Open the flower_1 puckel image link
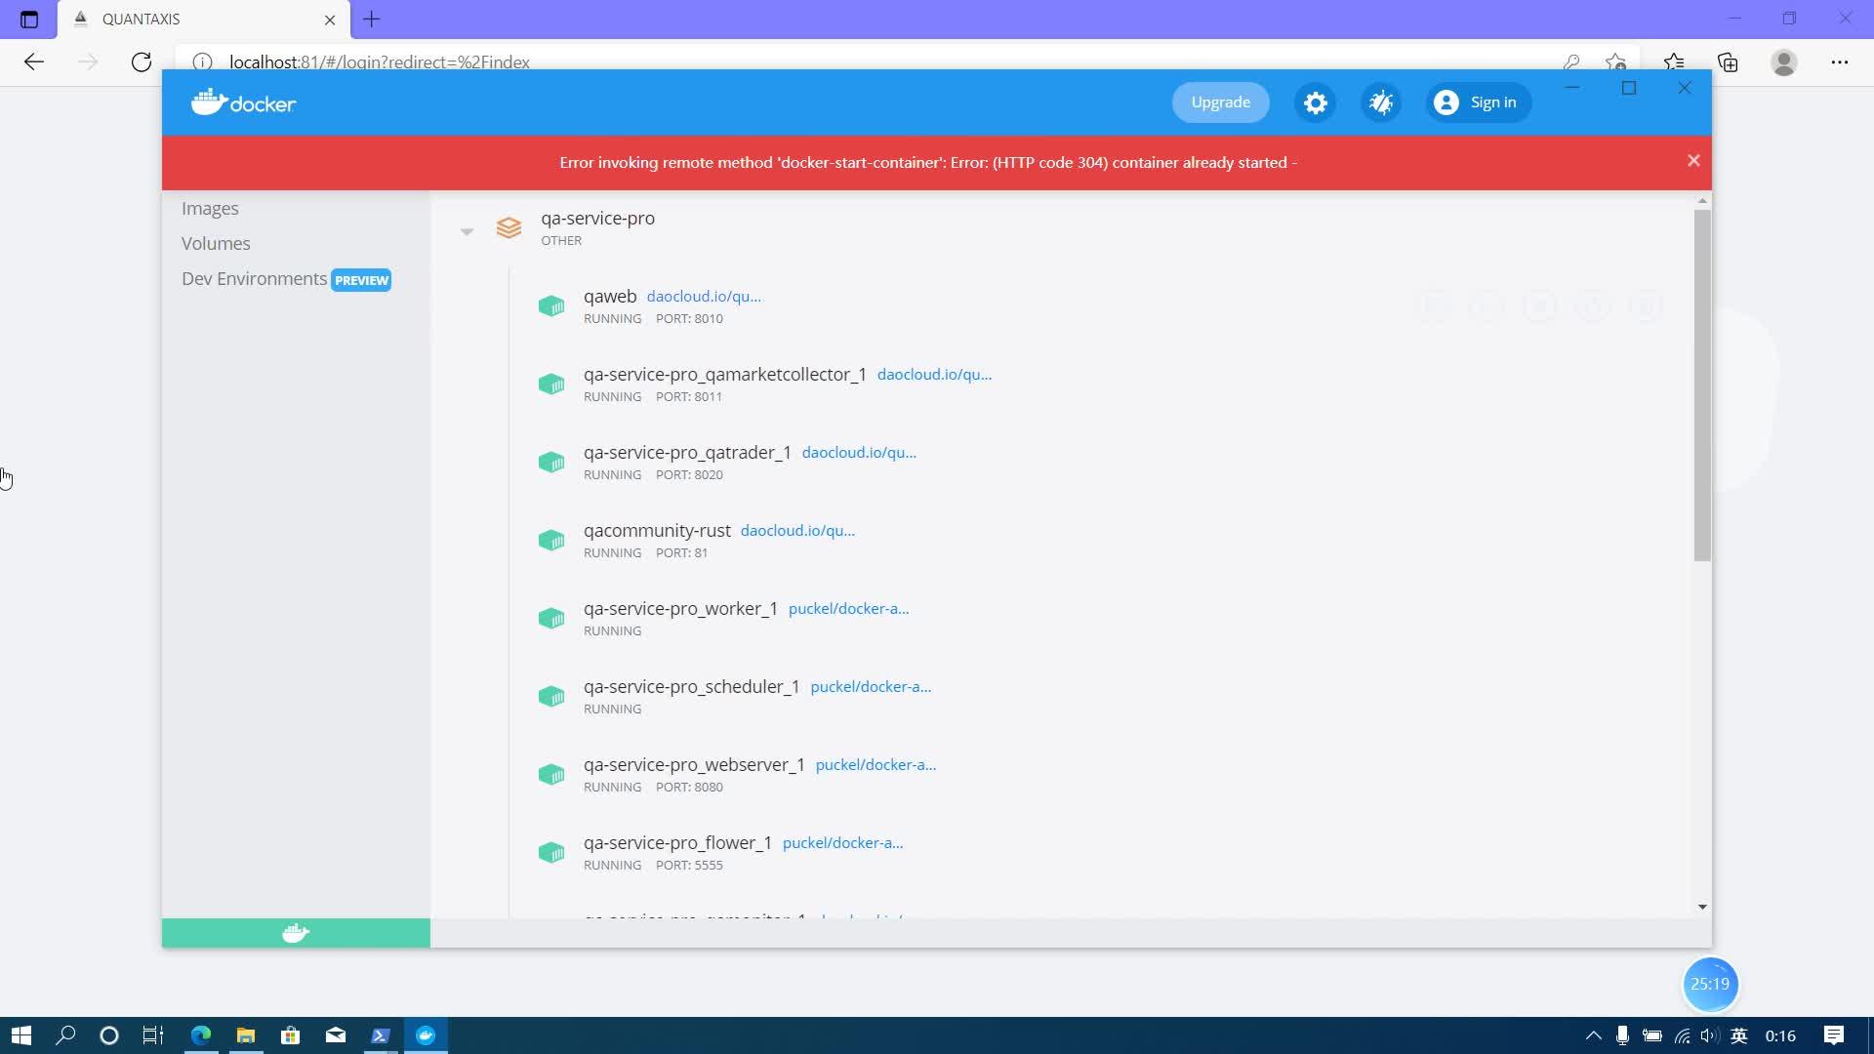The image size is (1874, 1054). tap(842, 843)
